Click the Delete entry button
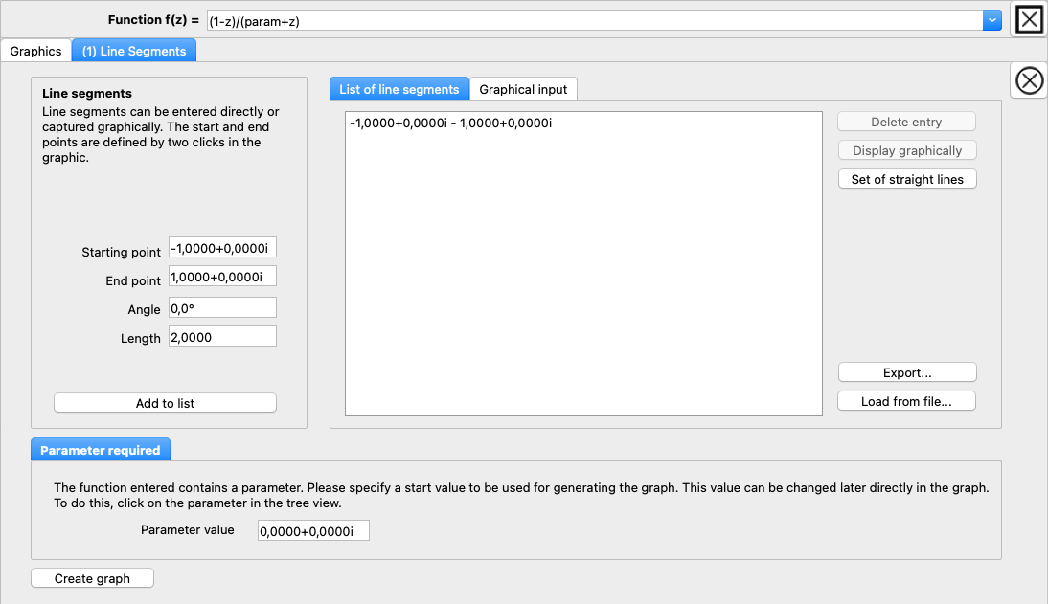1048x604 pixels. 906,122
